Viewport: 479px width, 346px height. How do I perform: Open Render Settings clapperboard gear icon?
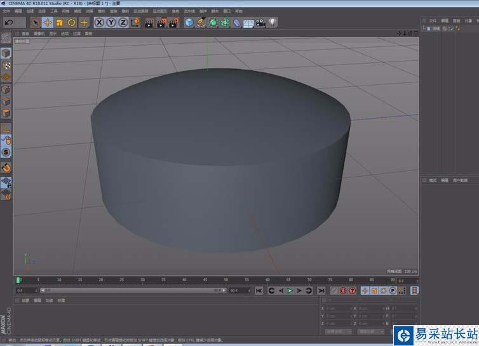coord(174,23)
